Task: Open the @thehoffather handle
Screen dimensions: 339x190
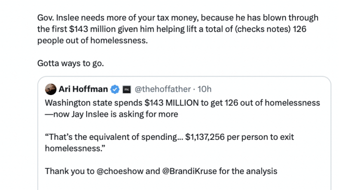Action: pyautogui.click(x=163, y=89)
